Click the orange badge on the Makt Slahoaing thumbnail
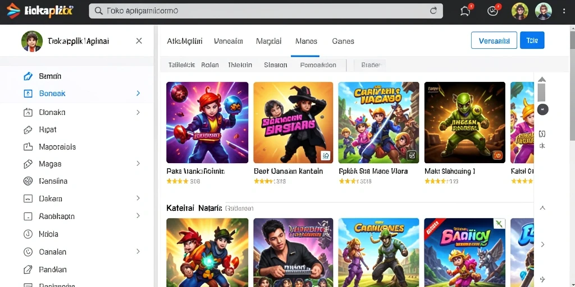 [498, 155]
